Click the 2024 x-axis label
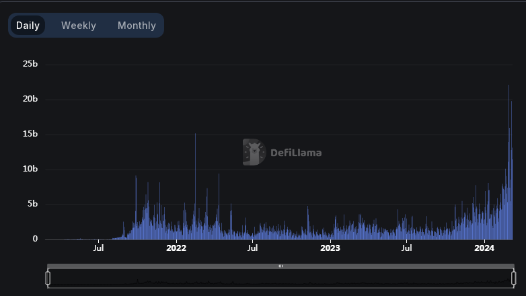The width and height of the screenshot is (526, 296). point(484,248)
